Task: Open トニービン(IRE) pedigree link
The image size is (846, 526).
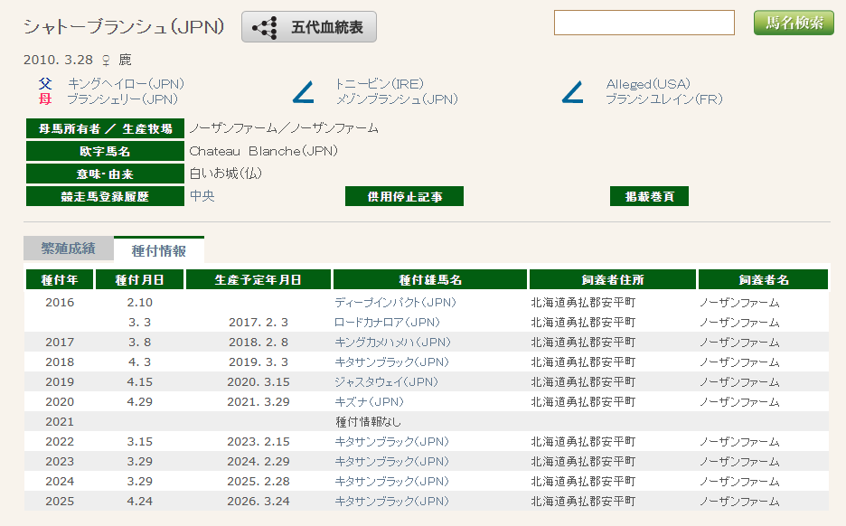Action: 380,84
